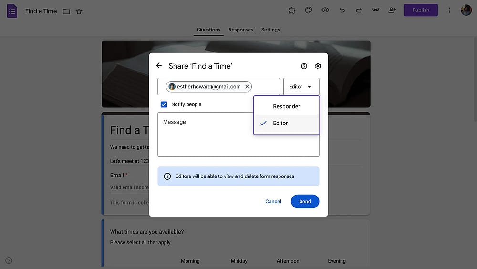Switch to the Questions tab

[208, 30]
